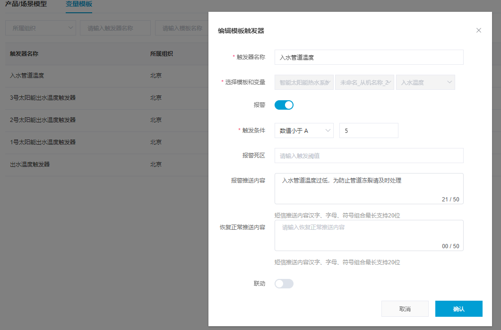The width and height of the screenshot is (501, 330).
Task: Expand the 未命名_从机名称 dropdown
Action: click(364, 82)
